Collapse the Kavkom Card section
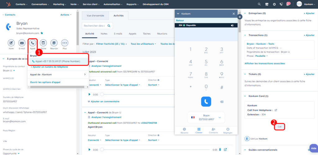The height and width of the screenshot is (155, 318). [x=245, y=96]
